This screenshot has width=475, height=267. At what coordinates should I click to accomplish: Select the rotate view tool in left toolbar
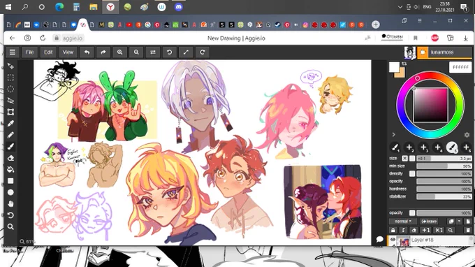pos(10,215)
